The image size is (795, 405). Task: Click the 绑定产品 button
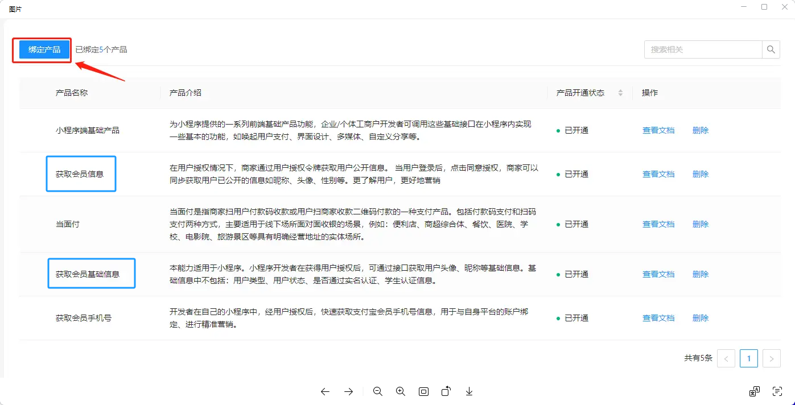44,49
